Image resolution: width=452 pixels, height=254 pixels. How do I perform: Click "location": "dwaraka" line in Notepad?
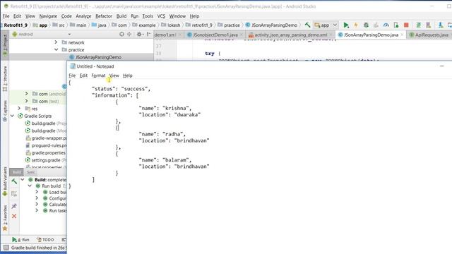(169, 114)
